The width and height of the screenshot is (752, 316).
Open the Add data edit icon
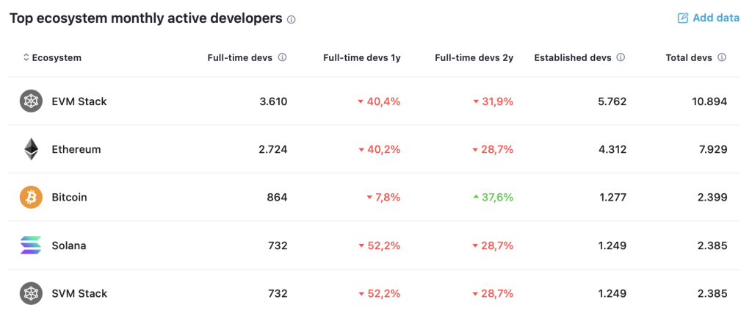(x=682, y=18)
